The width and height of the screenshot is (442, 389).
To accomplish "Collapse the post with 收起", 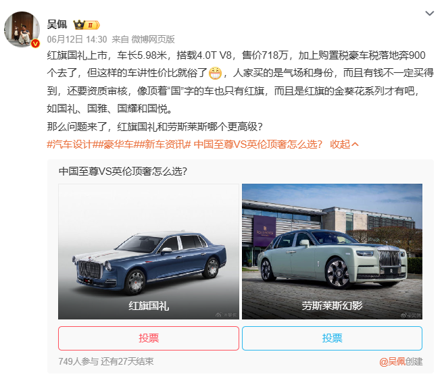I will tap(340, 145).
